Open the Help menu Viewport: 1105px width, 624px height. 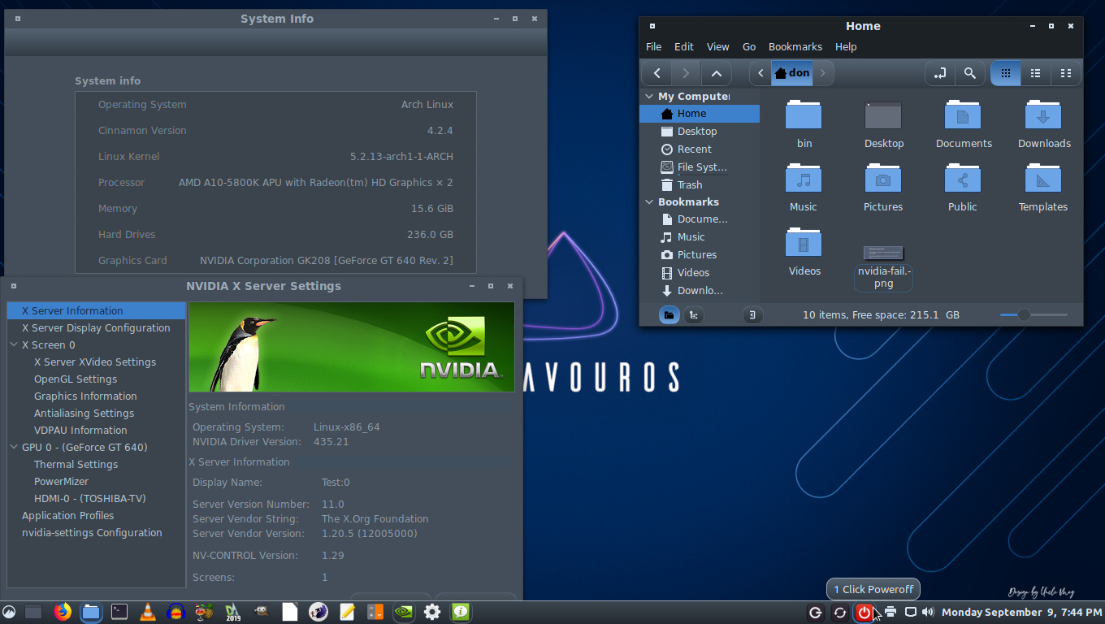(x=846, y=47)
